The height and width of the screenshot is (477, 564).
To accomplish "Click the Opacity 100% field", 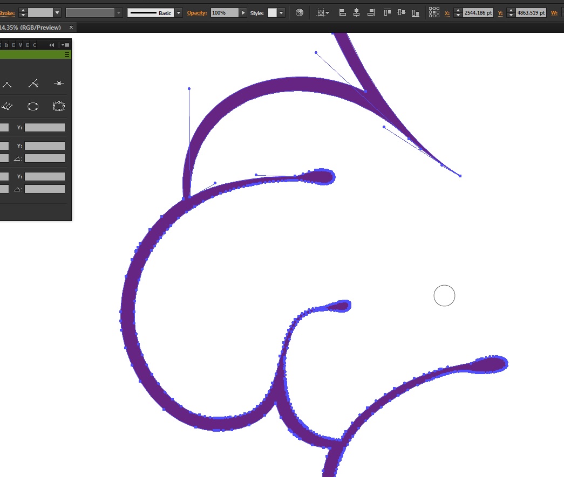I will tap(225, 13).
